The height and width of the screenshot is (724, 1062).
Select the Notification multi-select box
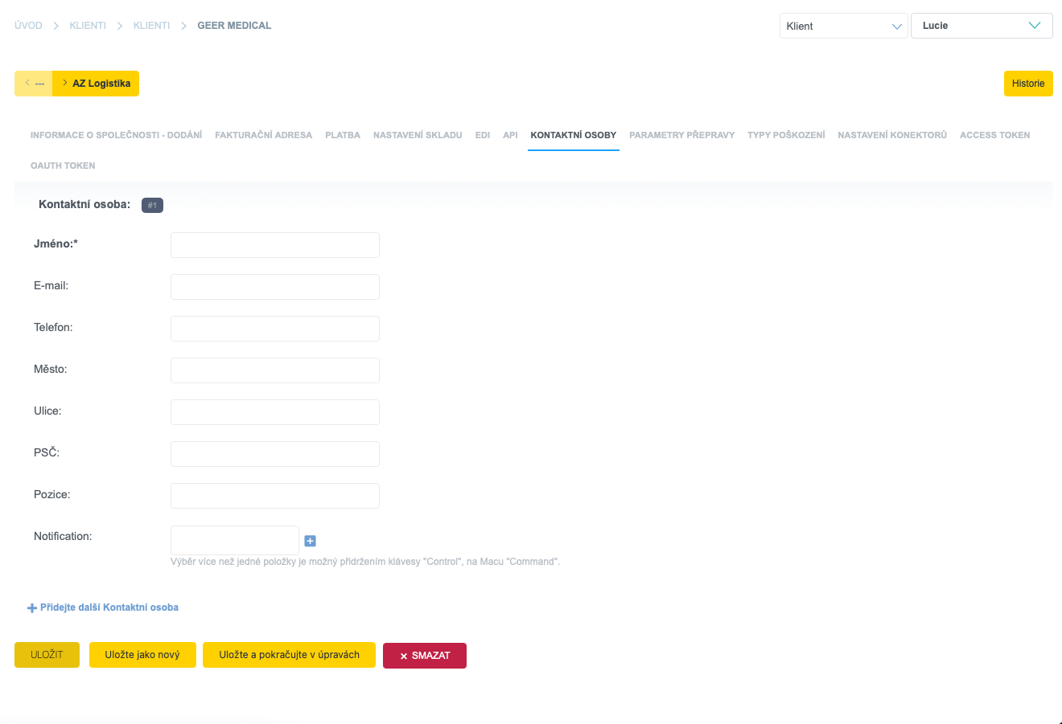[x=234, y=540]
